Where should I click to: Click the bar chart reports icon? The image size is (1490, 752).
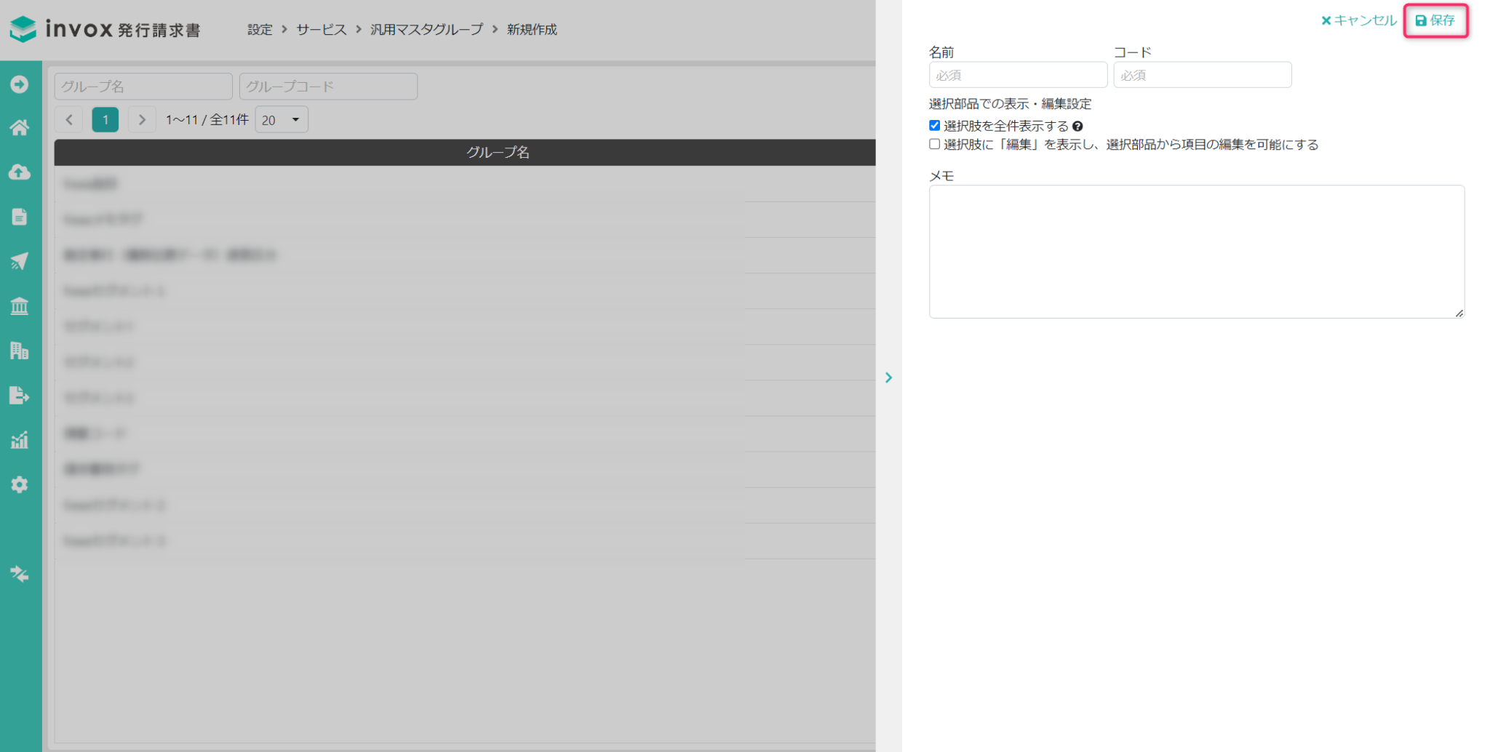(20, 440)
